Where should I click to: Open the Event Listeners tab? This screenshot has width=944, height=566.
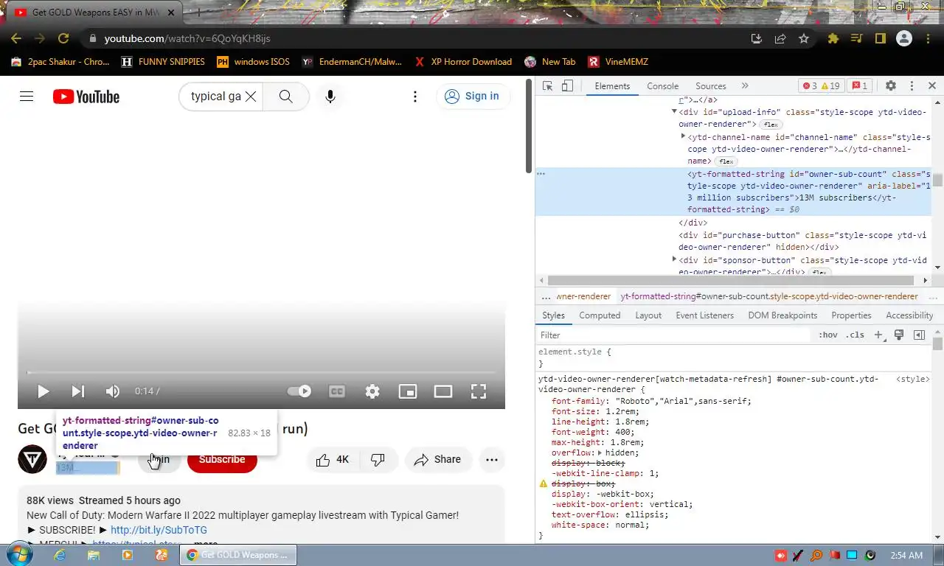click(704, 315)
